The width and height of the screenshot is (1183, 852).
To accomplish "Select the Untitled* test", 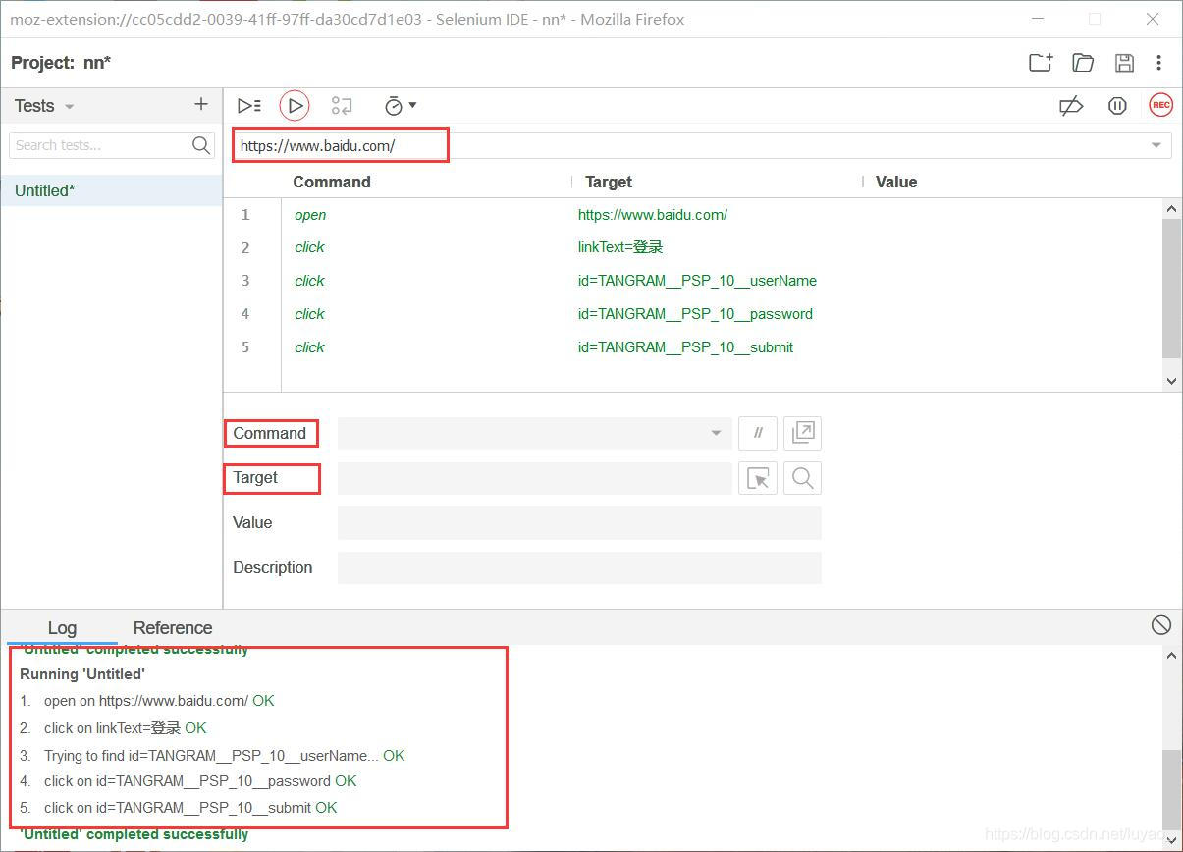I will (111, 190).
